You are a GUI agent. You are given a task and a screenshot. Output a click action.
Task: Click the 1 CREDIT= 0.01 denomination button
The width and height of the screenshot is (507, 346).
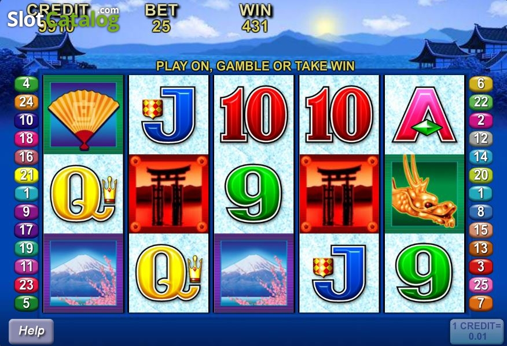pos(477,331)
